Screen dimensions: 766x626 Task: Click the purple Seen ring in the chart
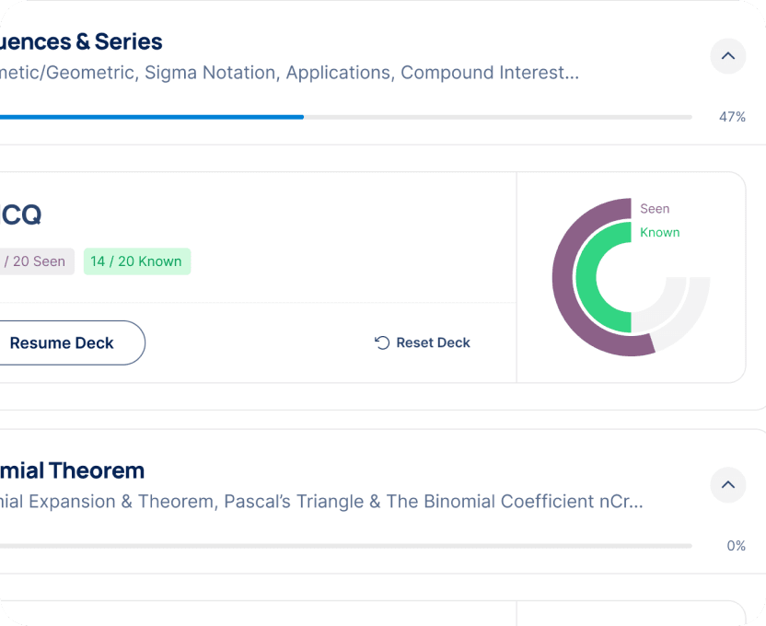coord(563,276)
